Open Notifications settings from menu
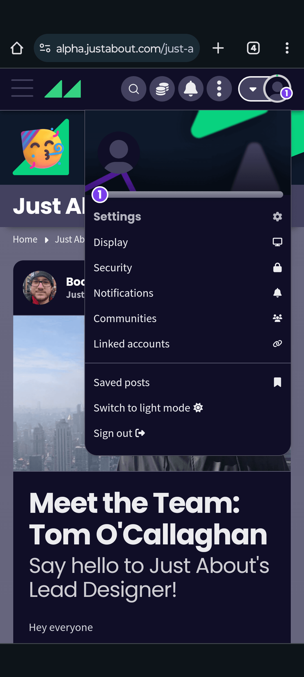 coord(188,293)
